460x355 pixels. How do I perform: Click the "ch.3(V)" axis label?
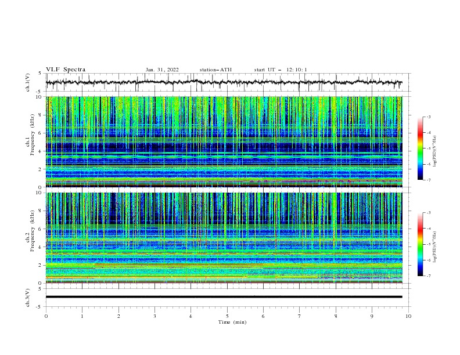[28, 298]
